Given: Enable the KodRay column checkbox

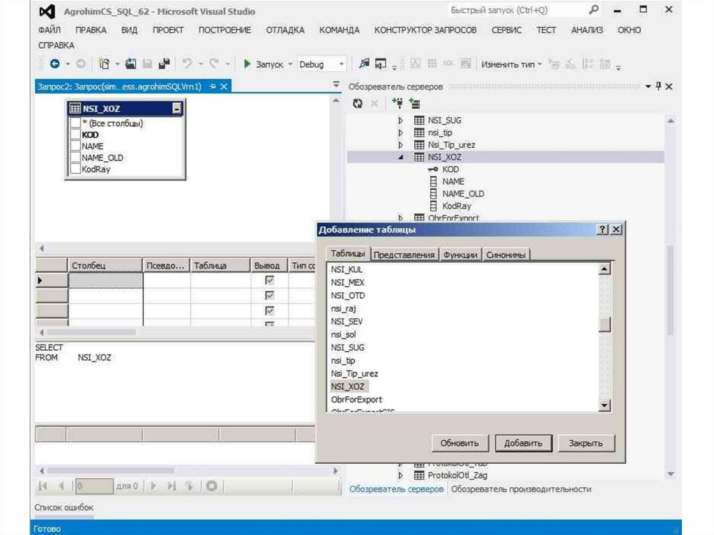Looking at the screenshot, I should point(75,169).
